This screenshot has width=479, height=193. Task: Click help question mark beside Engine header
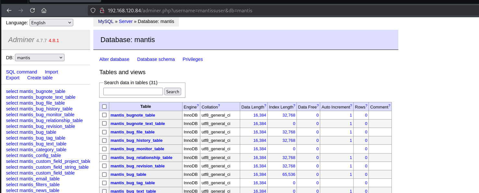pos(198,106)
